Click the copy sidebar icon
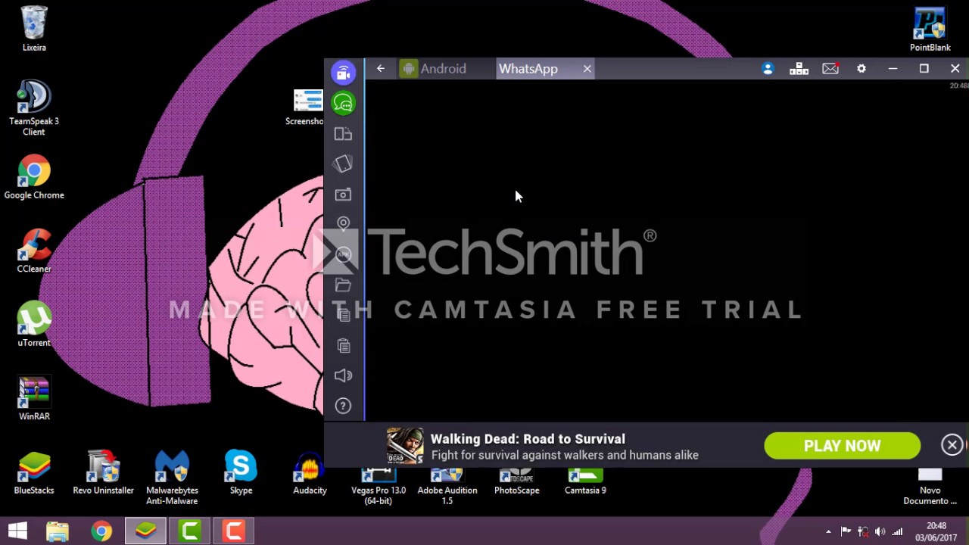 click(343, 315)
